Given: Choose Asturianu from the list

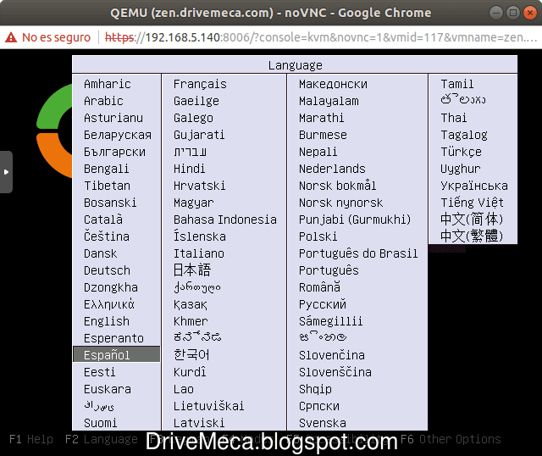Looking at the screenshot, I should tap(113, 118).
